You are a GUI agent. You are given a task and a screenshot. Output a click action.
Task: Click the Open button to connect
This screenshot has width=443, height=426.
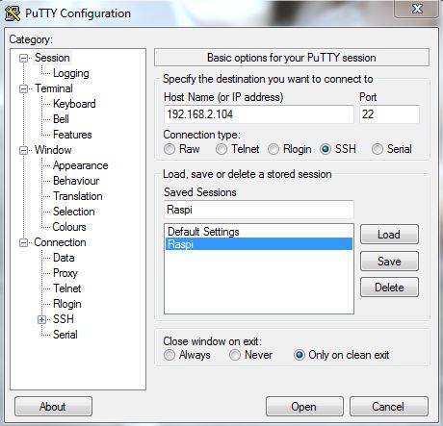pyautogui.click(x=304, y=407)
